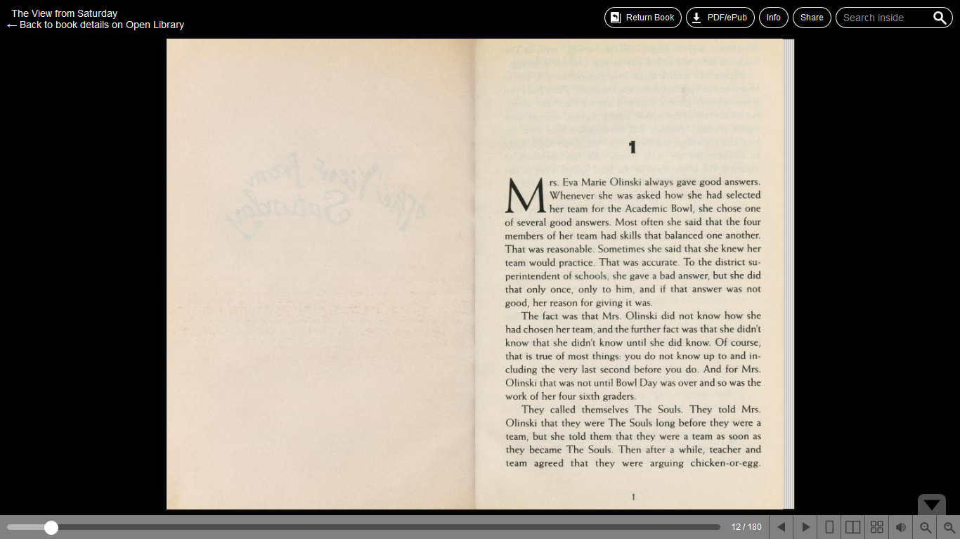Image resolution: width=960 pixels, height=539 pixels.
Task: Go back using the previous page arrow
Action: [781, 526]
